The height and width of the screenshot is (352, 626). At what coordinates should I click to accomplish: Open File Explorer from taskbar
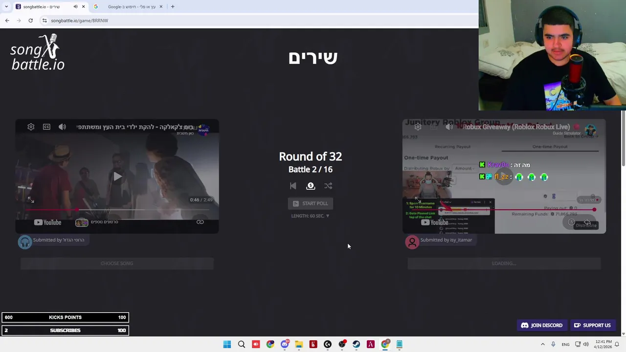[x=299, y=345]
